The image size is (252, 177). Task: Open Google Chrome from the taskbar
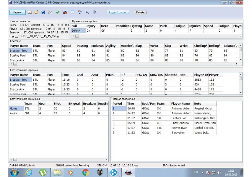(x=86, y=172)
